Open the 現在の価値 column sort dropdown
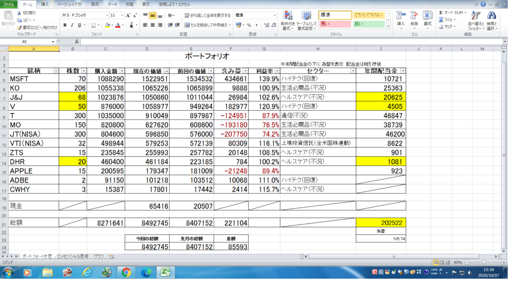508x286 pixels. pos(166,71)
